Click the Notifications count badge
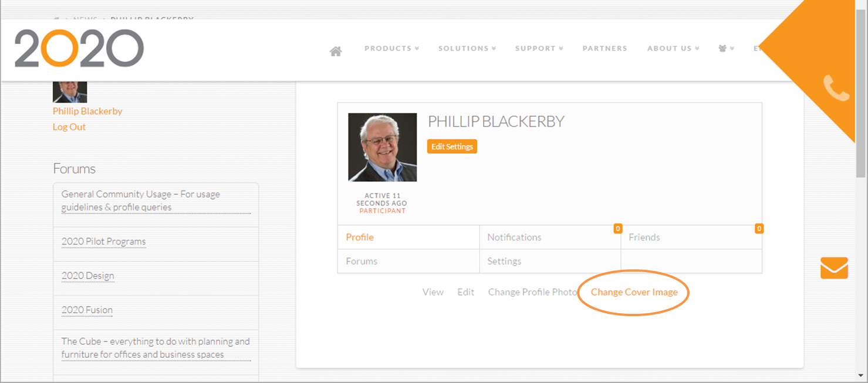Image resolution: width=868 pixels, height=383 pixels. (x=617, y=229)
